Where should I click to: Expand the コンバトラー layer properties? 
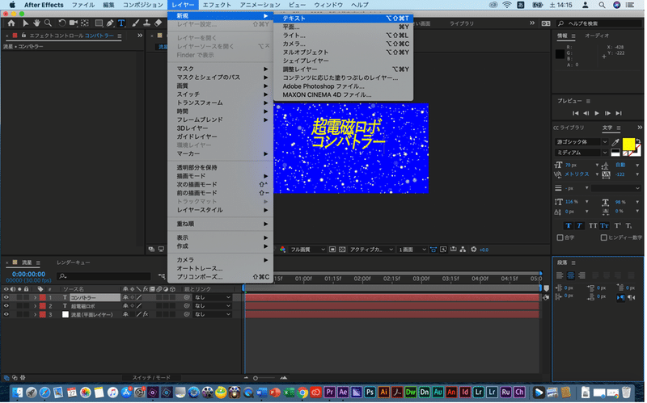[35, 297]
